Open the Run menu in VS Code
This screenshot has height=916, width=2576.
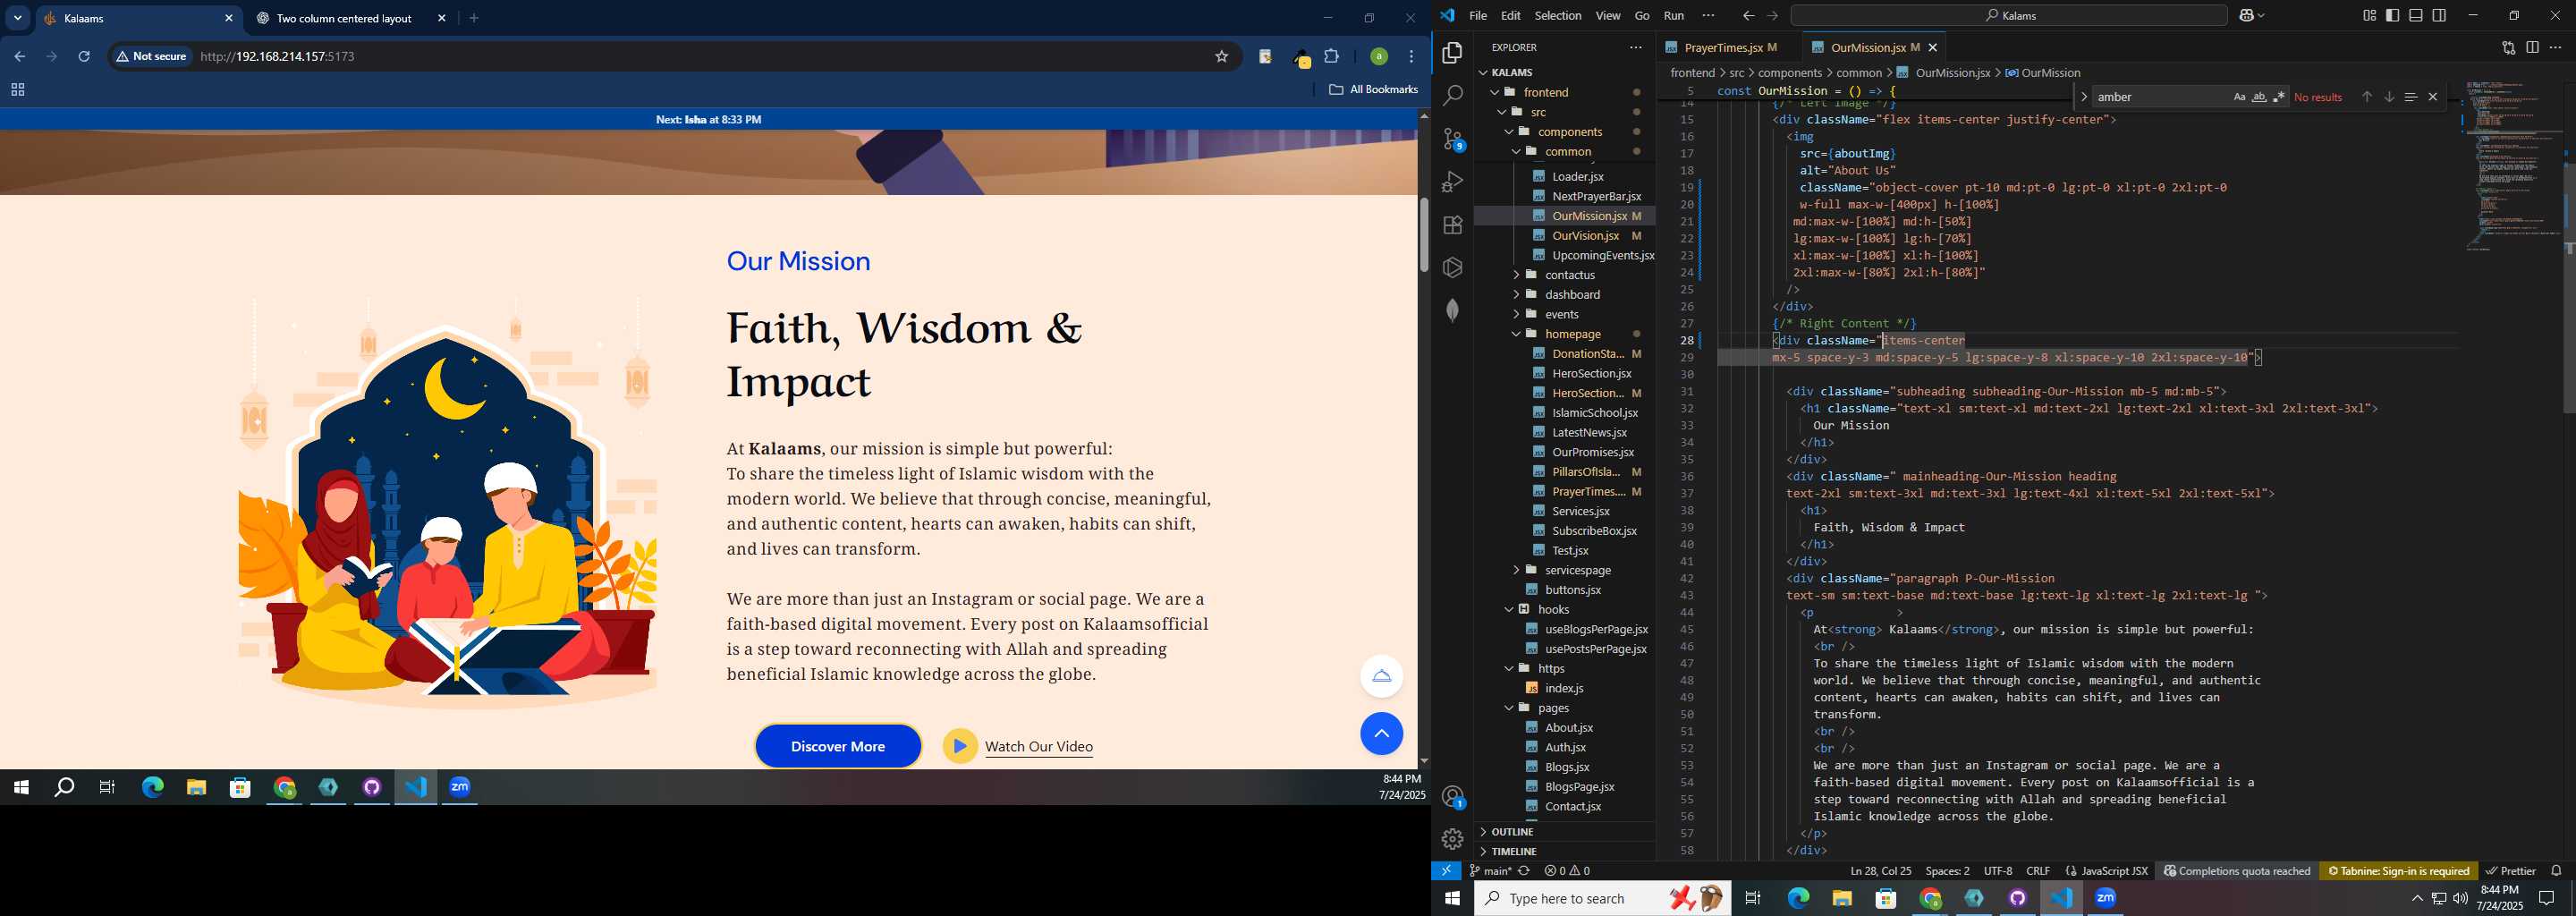click(1673, 15)
